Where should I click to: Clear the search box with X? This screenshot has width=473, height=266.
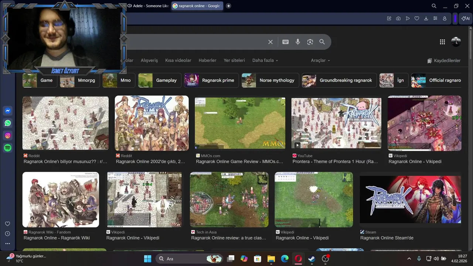(x=270, y=42)
